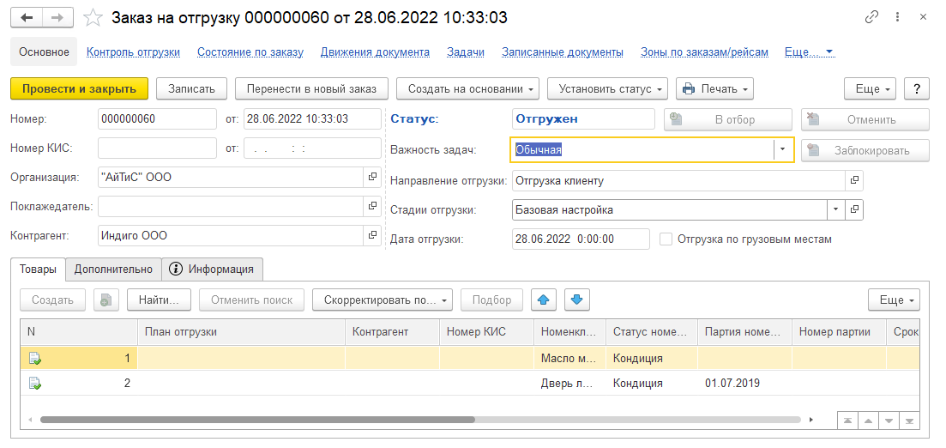Open Записанные документы link

(563, 52)
